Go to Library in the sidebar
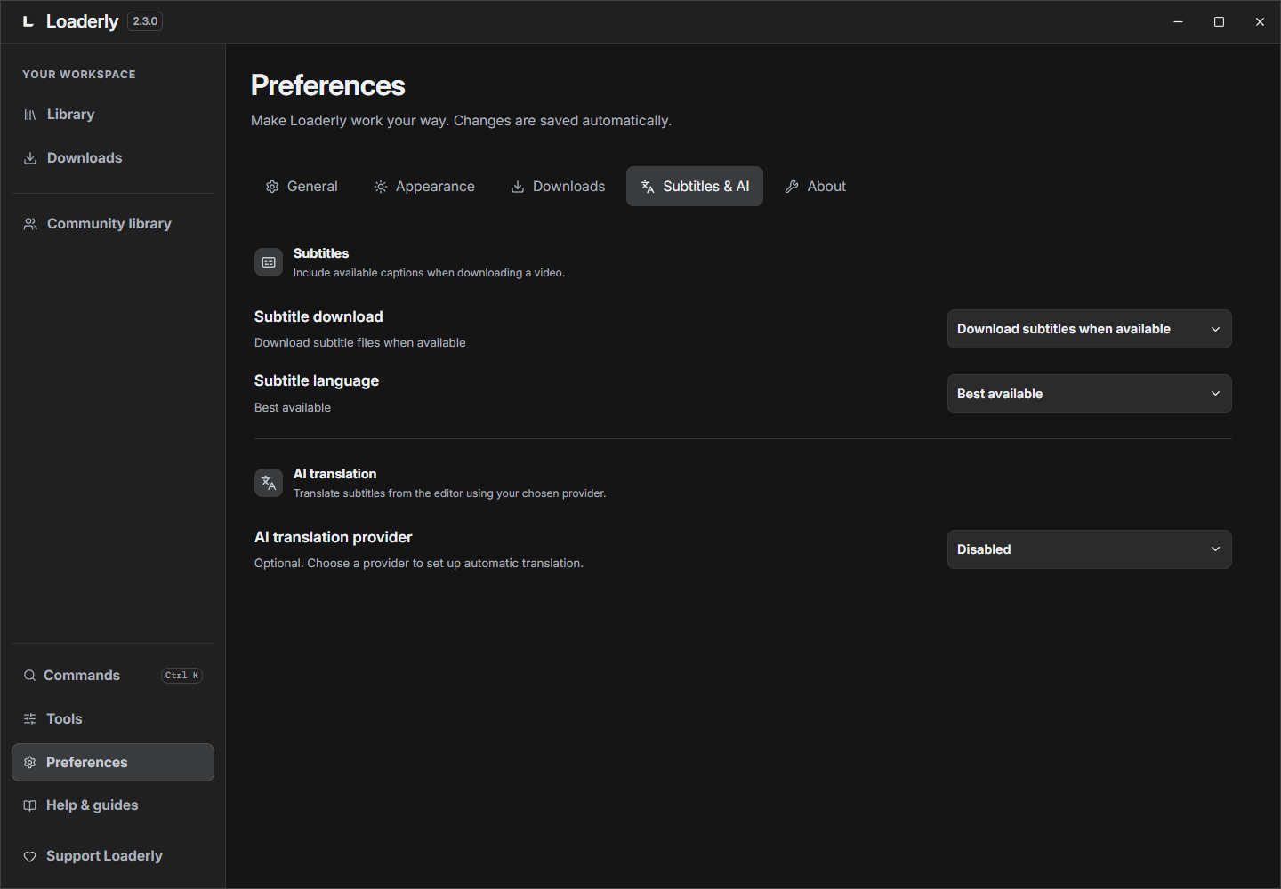1281x889 pixels. [113, 115]
